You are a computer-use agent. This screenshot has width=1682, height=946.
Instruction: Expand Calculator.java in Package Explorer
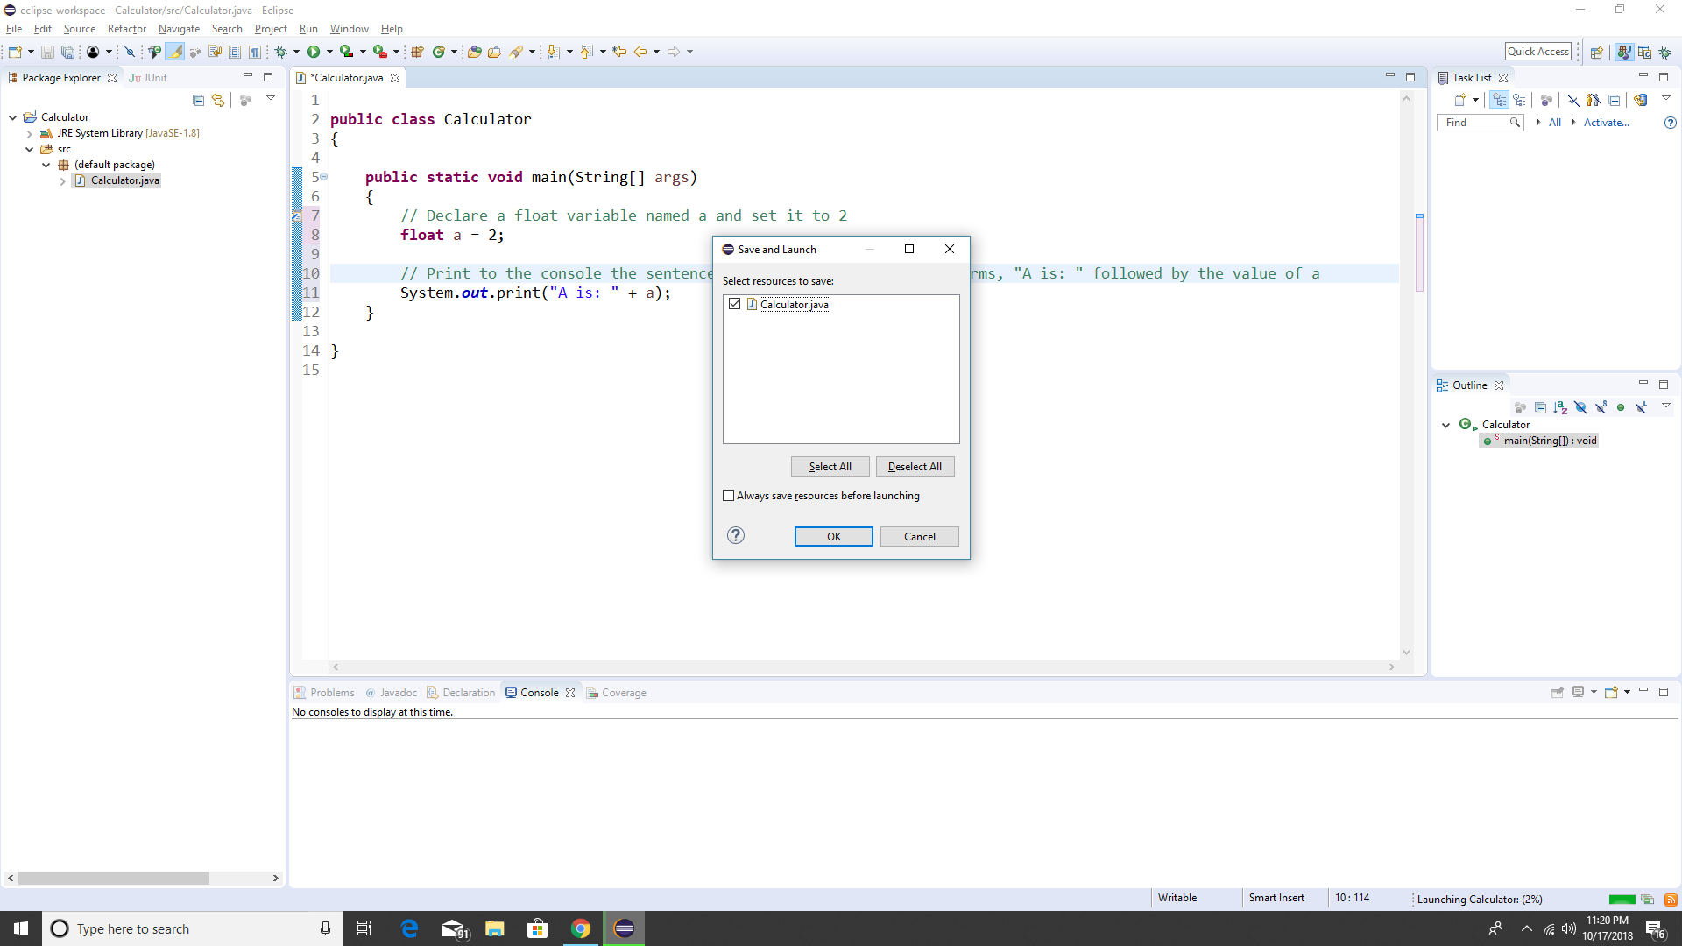pyautogui.click(x=62, y=180)
